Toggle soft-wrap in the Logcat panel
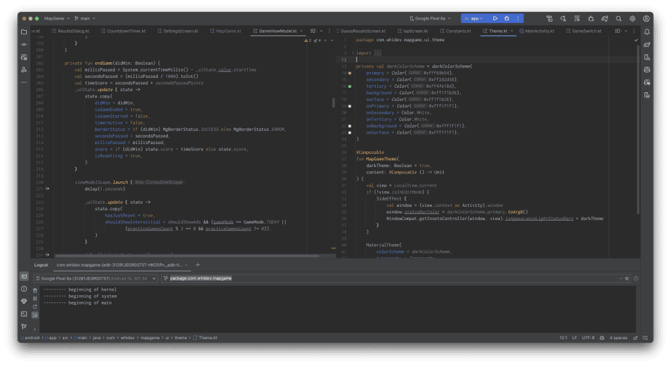This screenshot has height=366, width=671. (x=35, y=315)
